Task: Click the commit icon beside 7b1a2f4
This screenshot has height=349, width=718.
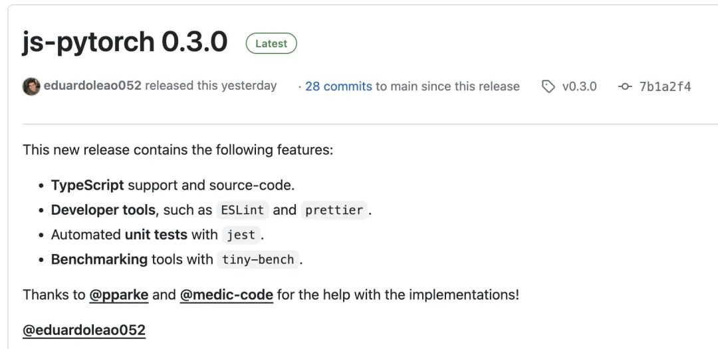Action: click(625, 86)
